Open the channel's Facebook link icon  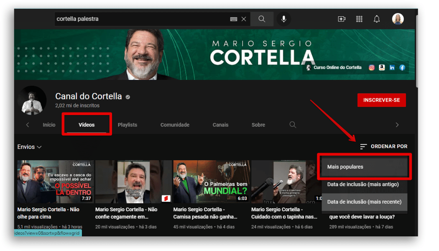[402, 67]
